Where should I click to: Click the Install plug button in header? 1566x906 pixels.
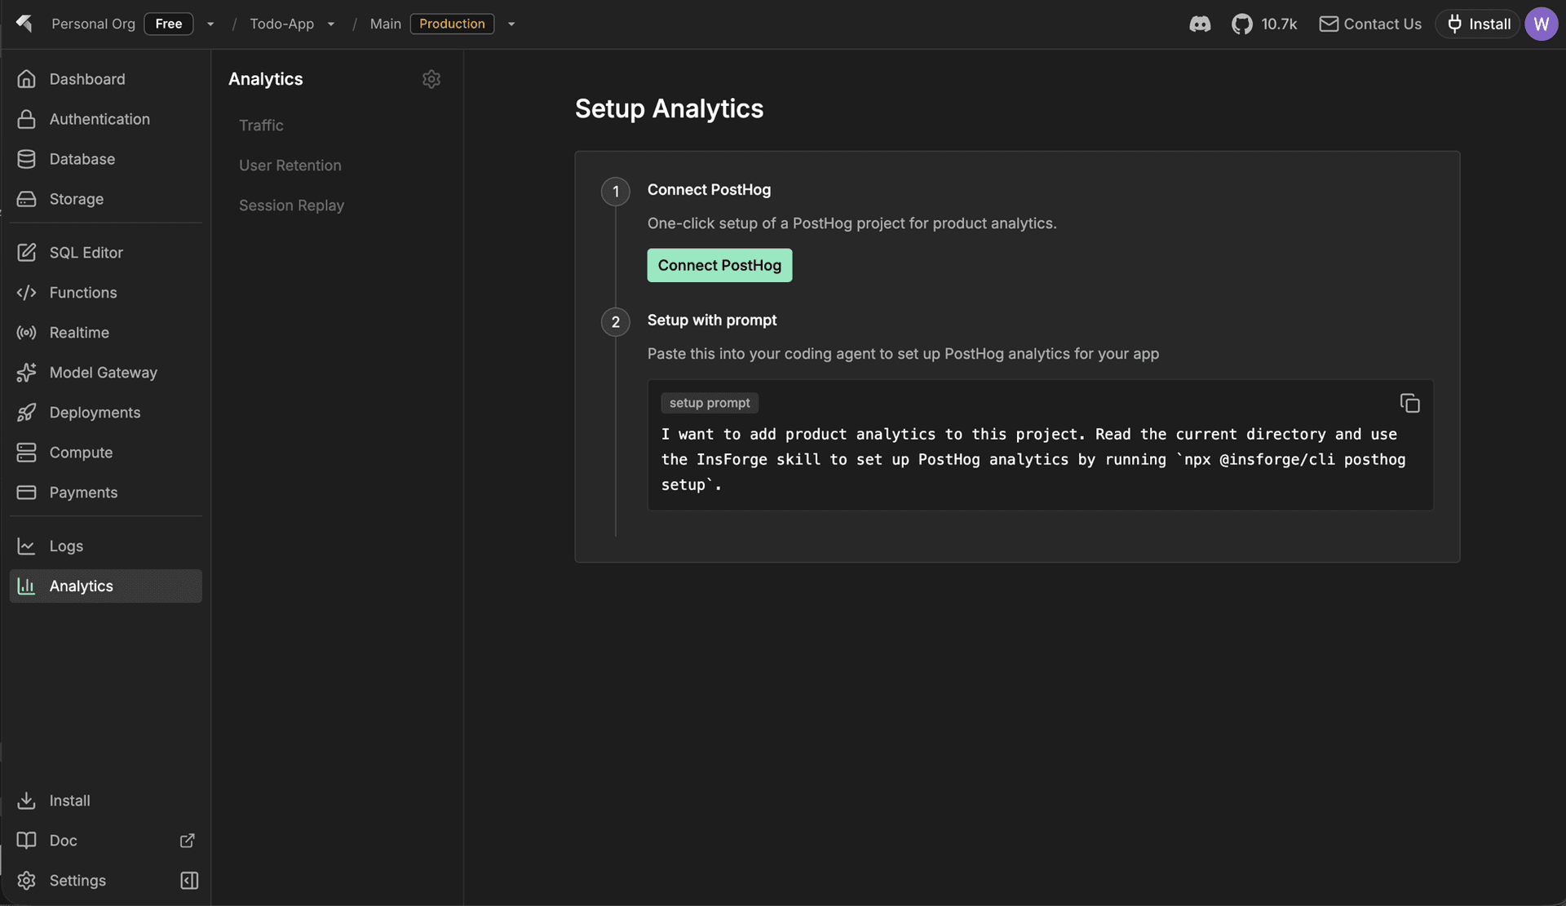[x=1478, y=24]
